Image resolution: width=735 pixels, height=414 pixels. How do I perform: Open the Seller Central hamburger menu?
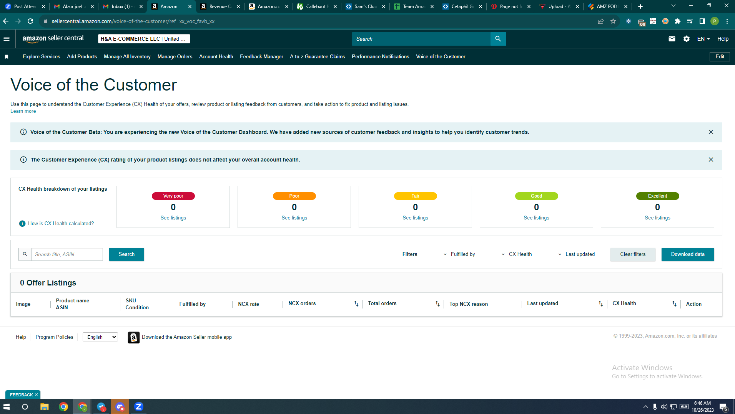pos(7,39)
